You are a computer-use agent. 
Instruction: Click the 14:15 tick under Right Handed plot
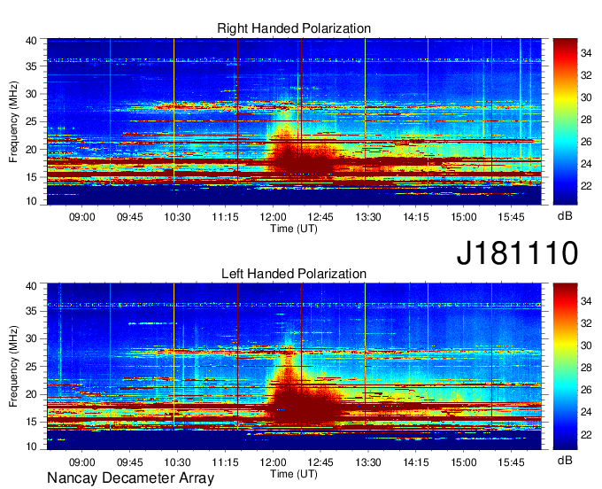click(x=416, y=217)
